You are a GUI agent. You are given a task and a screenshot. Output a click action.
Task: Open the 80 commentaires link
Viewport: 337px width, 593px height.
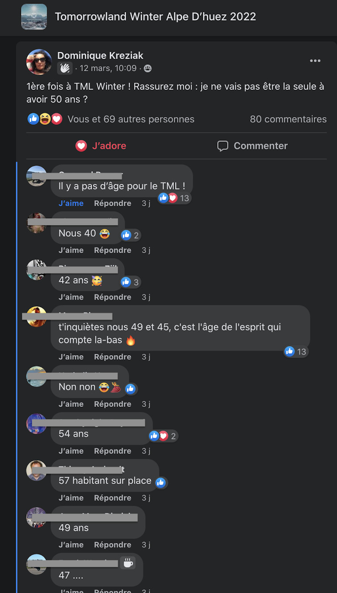(x=288, y=119)
